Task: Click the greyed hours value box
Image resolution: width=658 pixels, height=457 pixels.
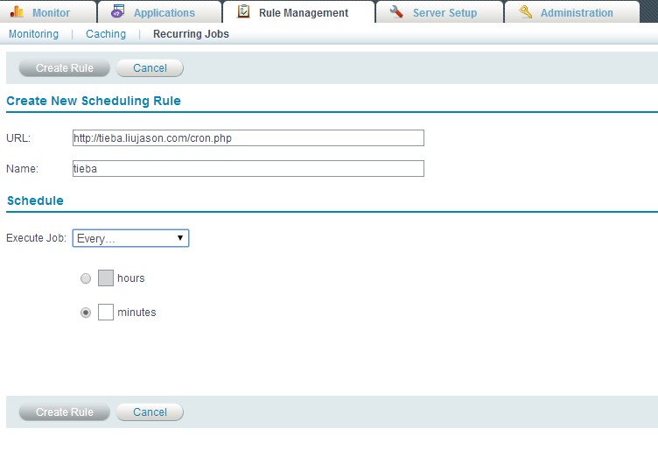Action: (106, 278)
